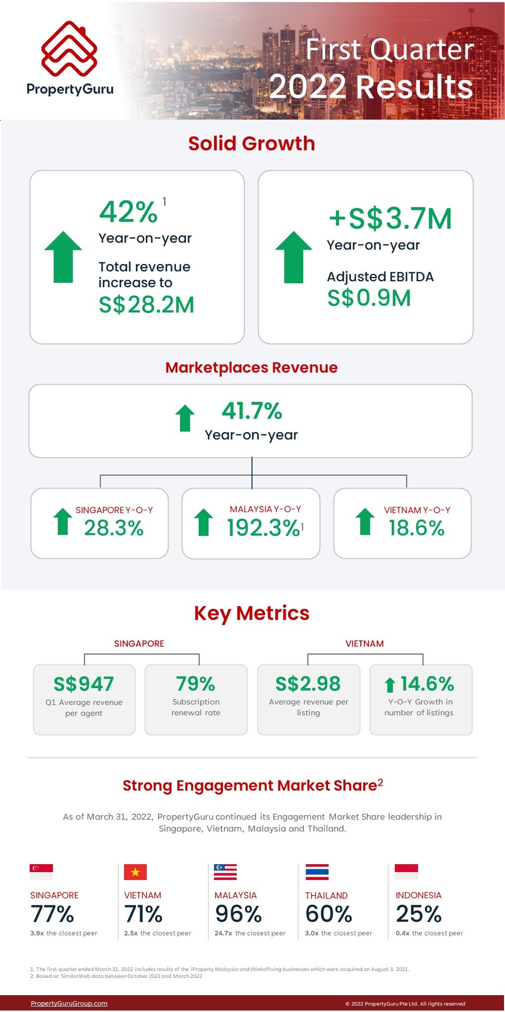The width and height of the screenshot is (505, 1012).
Task: Click the Indonesia flag icon
Action: coord(406,872)
